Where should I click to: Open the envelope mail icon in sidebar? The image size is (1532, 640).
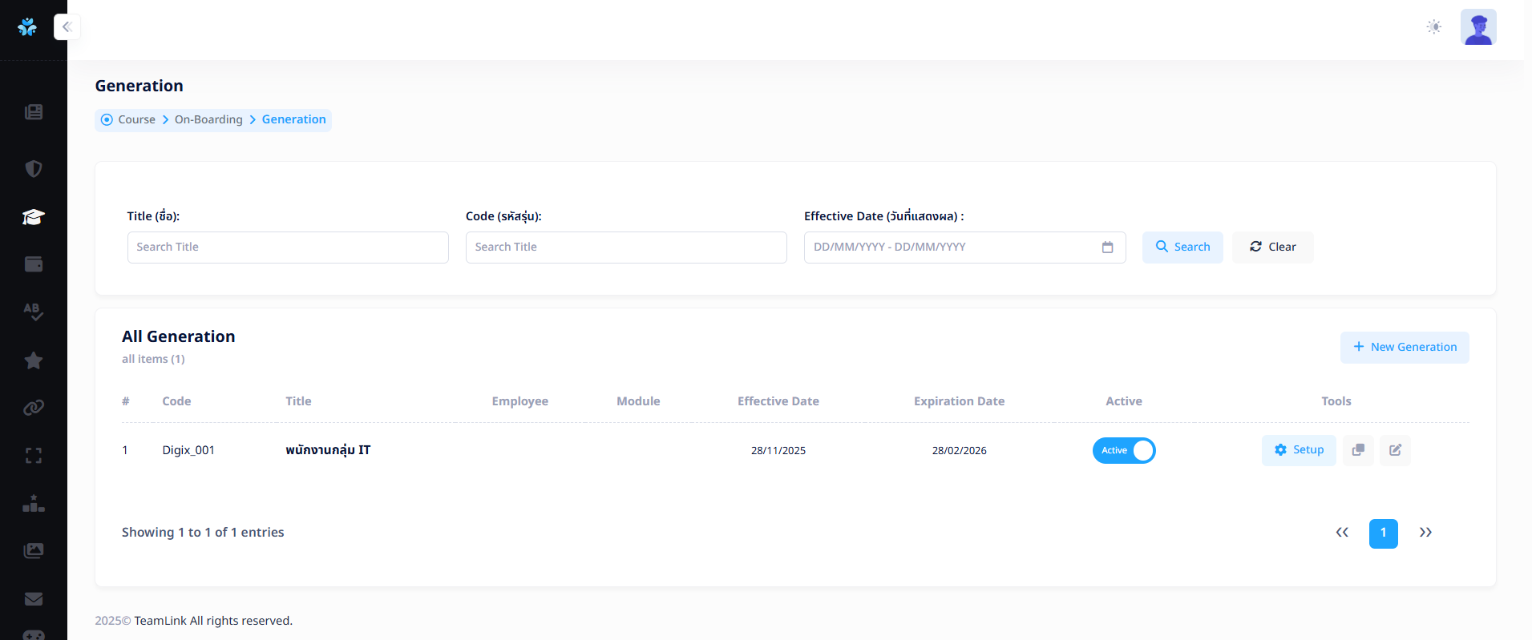click(x=33, y=598)
